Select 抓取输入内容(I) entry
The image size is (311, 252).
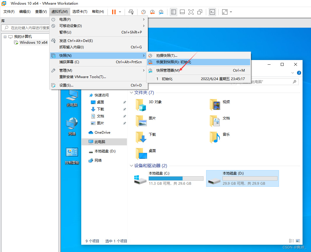pyautogui.click(x=99, y=47)
